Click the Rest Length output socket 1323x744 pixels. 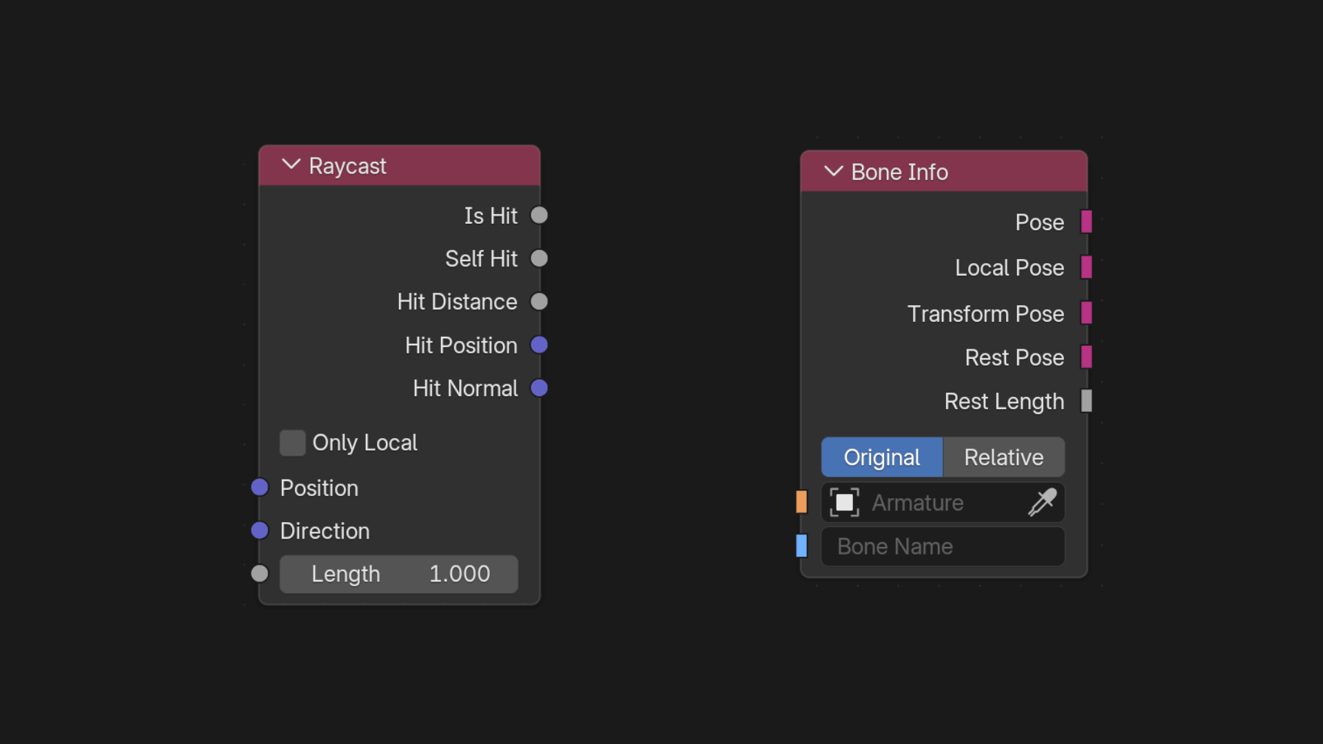pos(1087,401)
